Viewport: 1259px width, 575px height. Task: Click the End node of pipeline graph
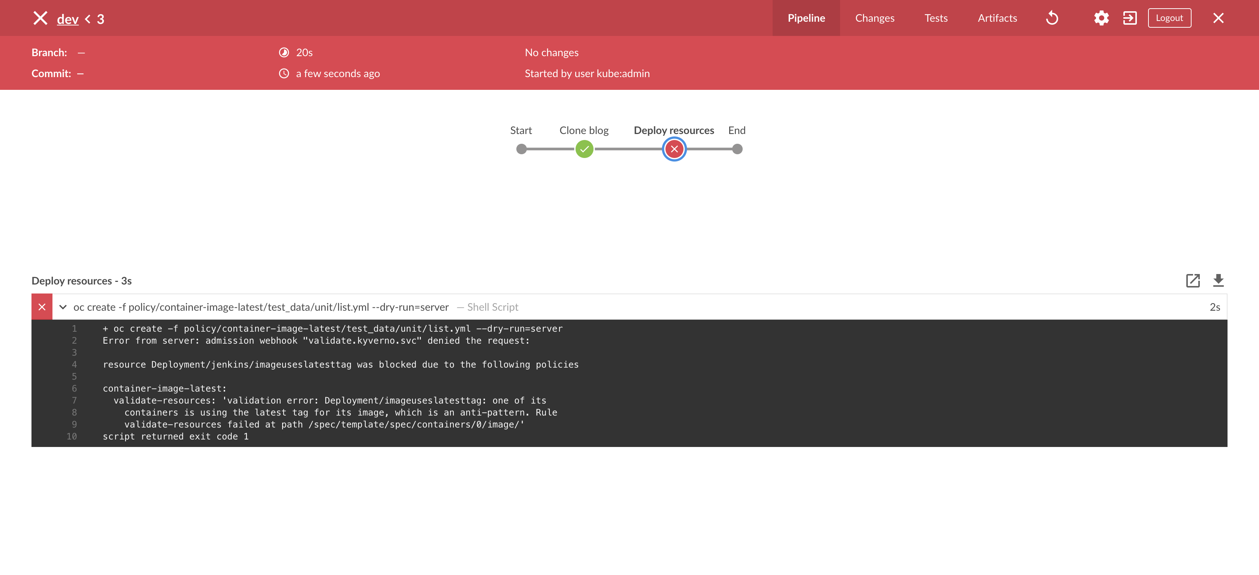click(x=737, y=149)
